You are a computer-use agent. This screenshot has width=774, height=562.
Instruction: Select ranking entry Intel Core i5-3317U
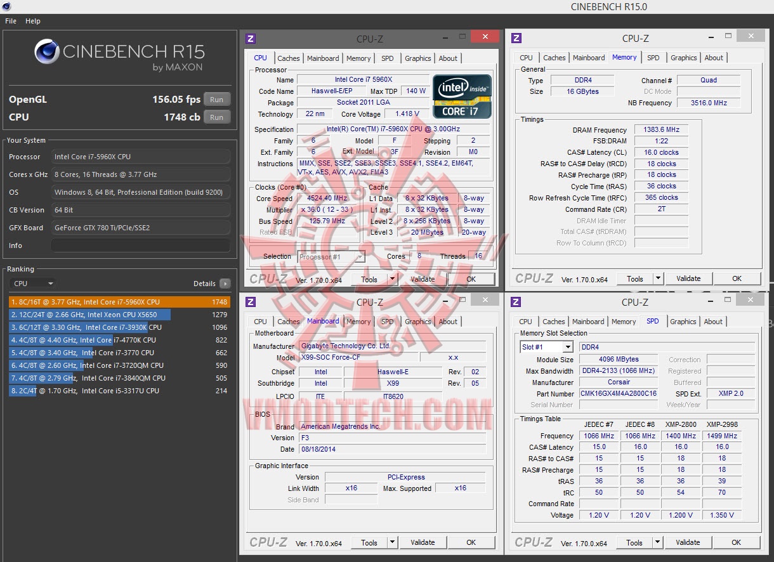click(119, 391)
